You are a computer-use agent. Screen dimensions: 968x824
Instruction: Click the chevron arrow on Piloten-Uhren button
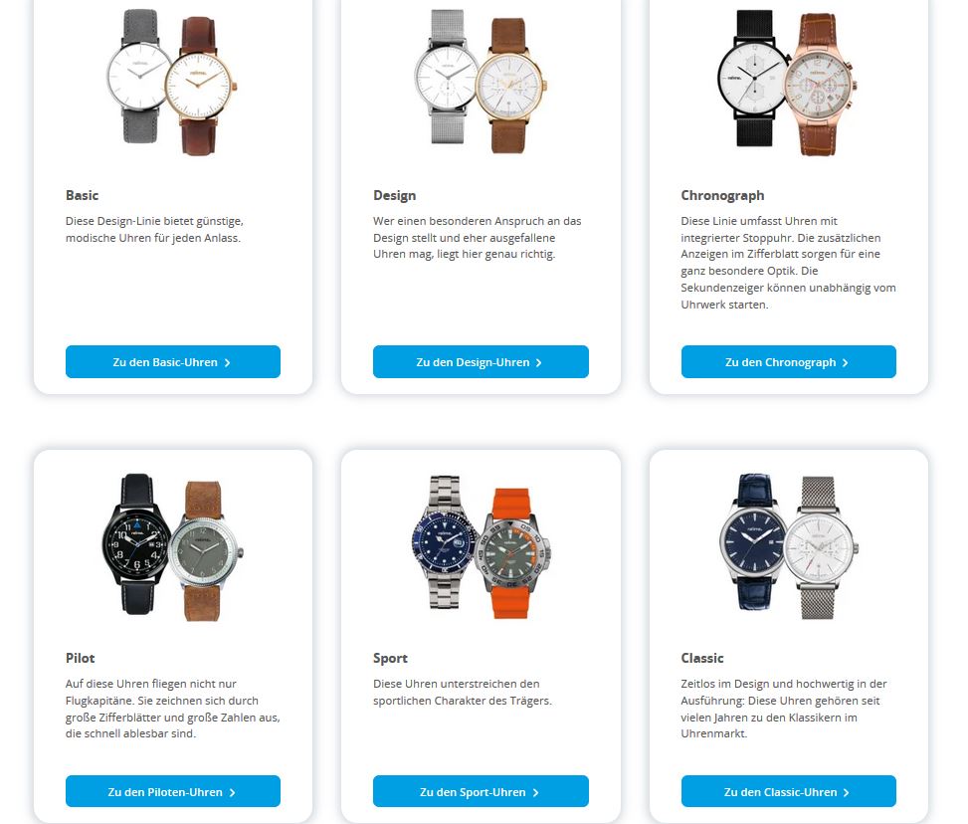pos(232,792)
